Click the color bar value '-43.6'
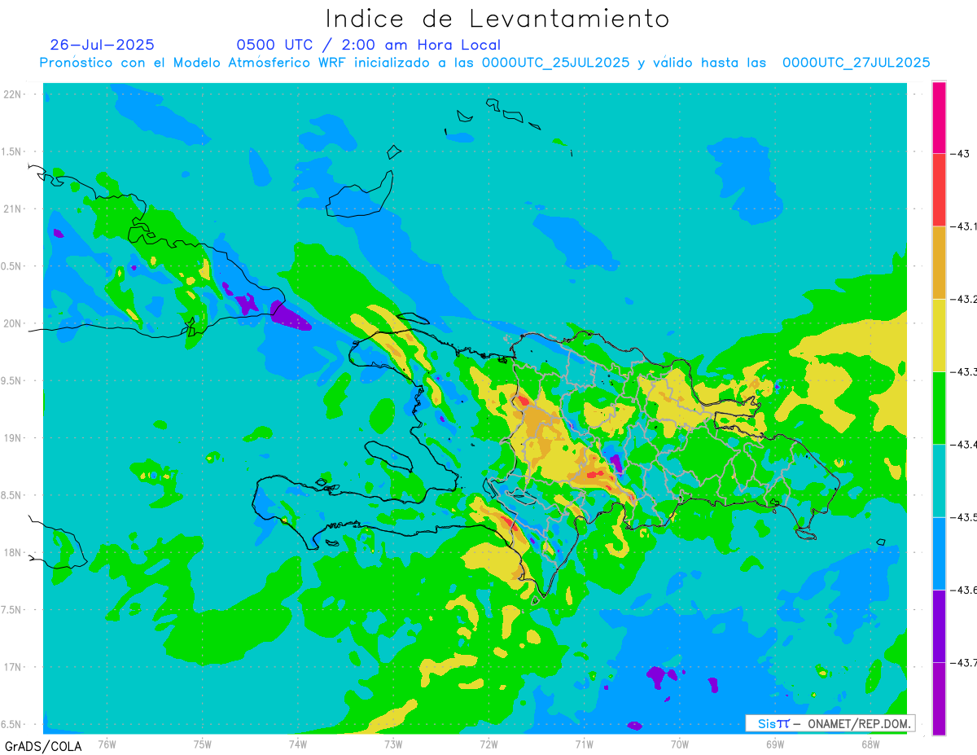 [x=965, y=590]
